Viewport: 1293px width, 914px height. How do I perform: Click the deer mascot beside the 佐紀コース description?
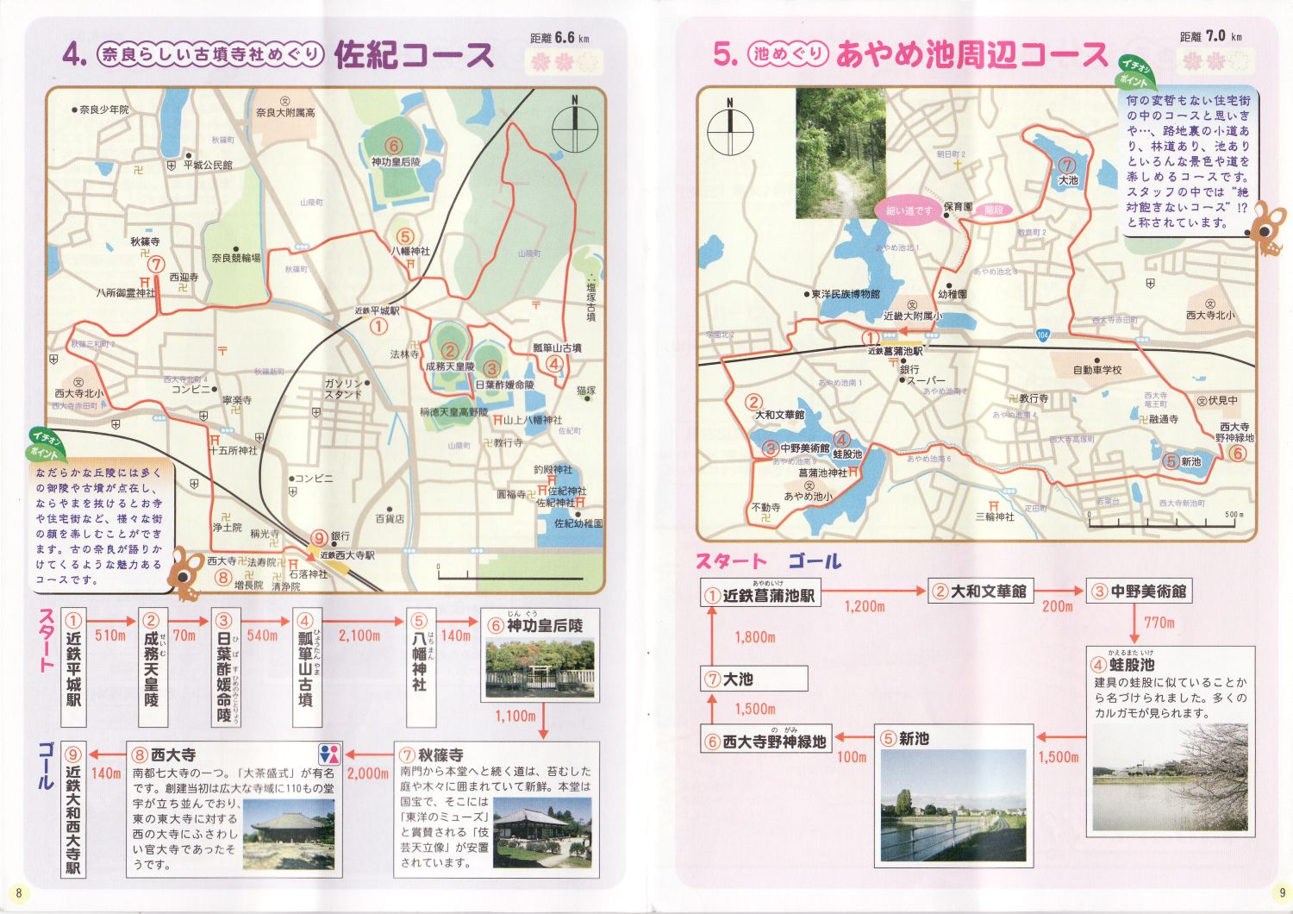[x=184, y=573]
